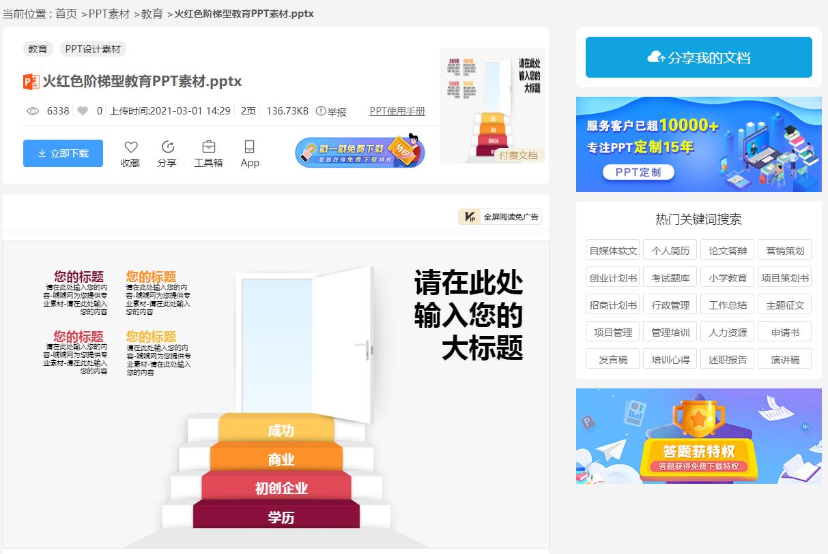This screenshot has height=554, width=828.
Task: Click the 戳一戳免费下载 promotional banner
Action: coord(360,151)
